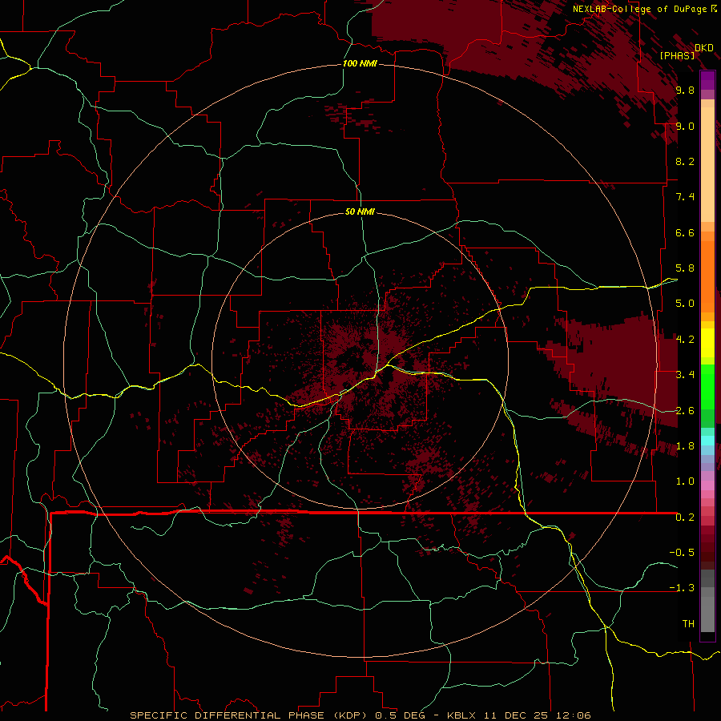Click the 1.8 value on the color scale

point(685,446)
